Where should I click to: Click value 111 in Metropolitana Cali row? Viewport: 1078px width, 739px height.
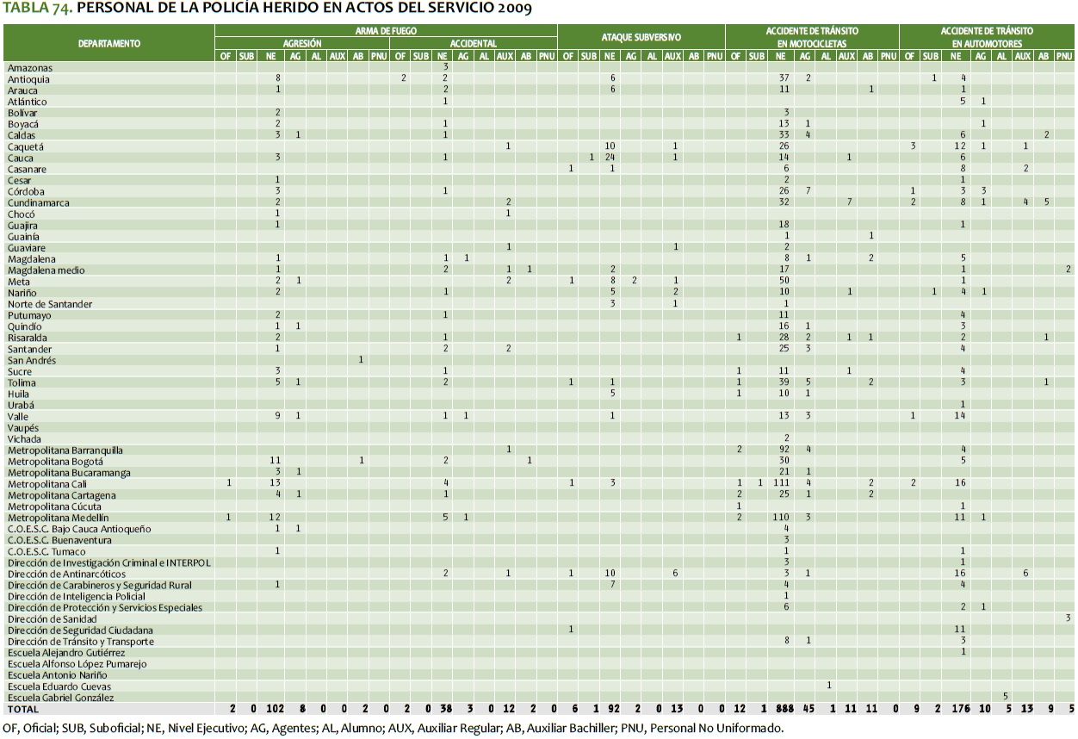(x=782, y=484)
